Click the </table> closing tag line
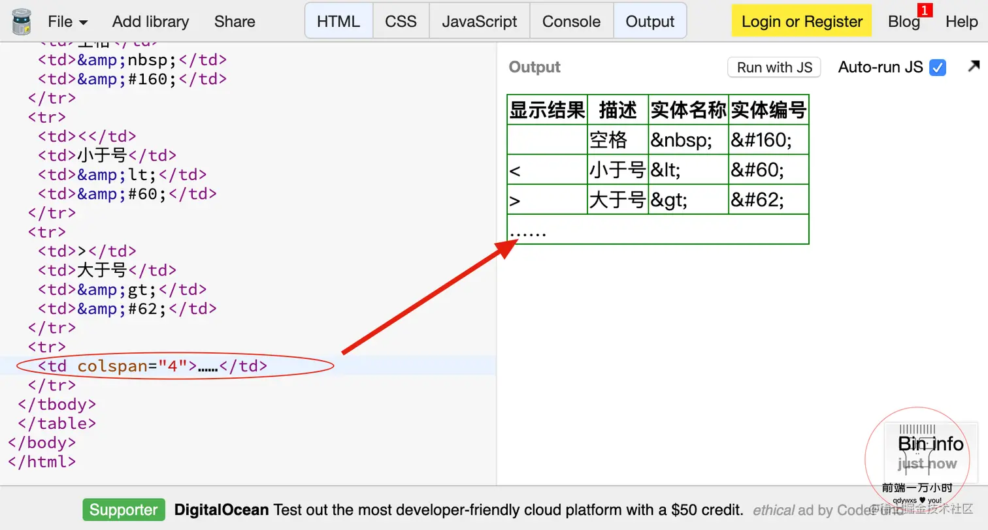Image resolution: width=988 pixels, height=530 pixels. point(57,424)
